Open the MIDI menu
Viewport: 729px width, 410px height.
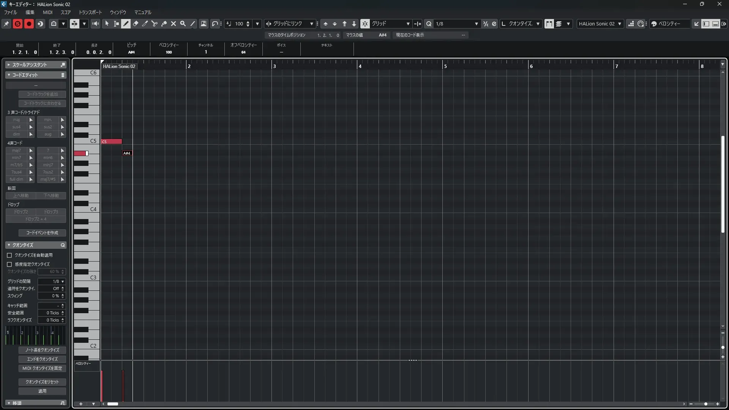tap(47, 12)
